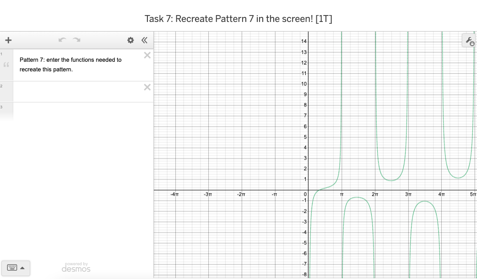Click the -π x-axis label
Screen dimensions: 477x279
click(x=274, y=194)
